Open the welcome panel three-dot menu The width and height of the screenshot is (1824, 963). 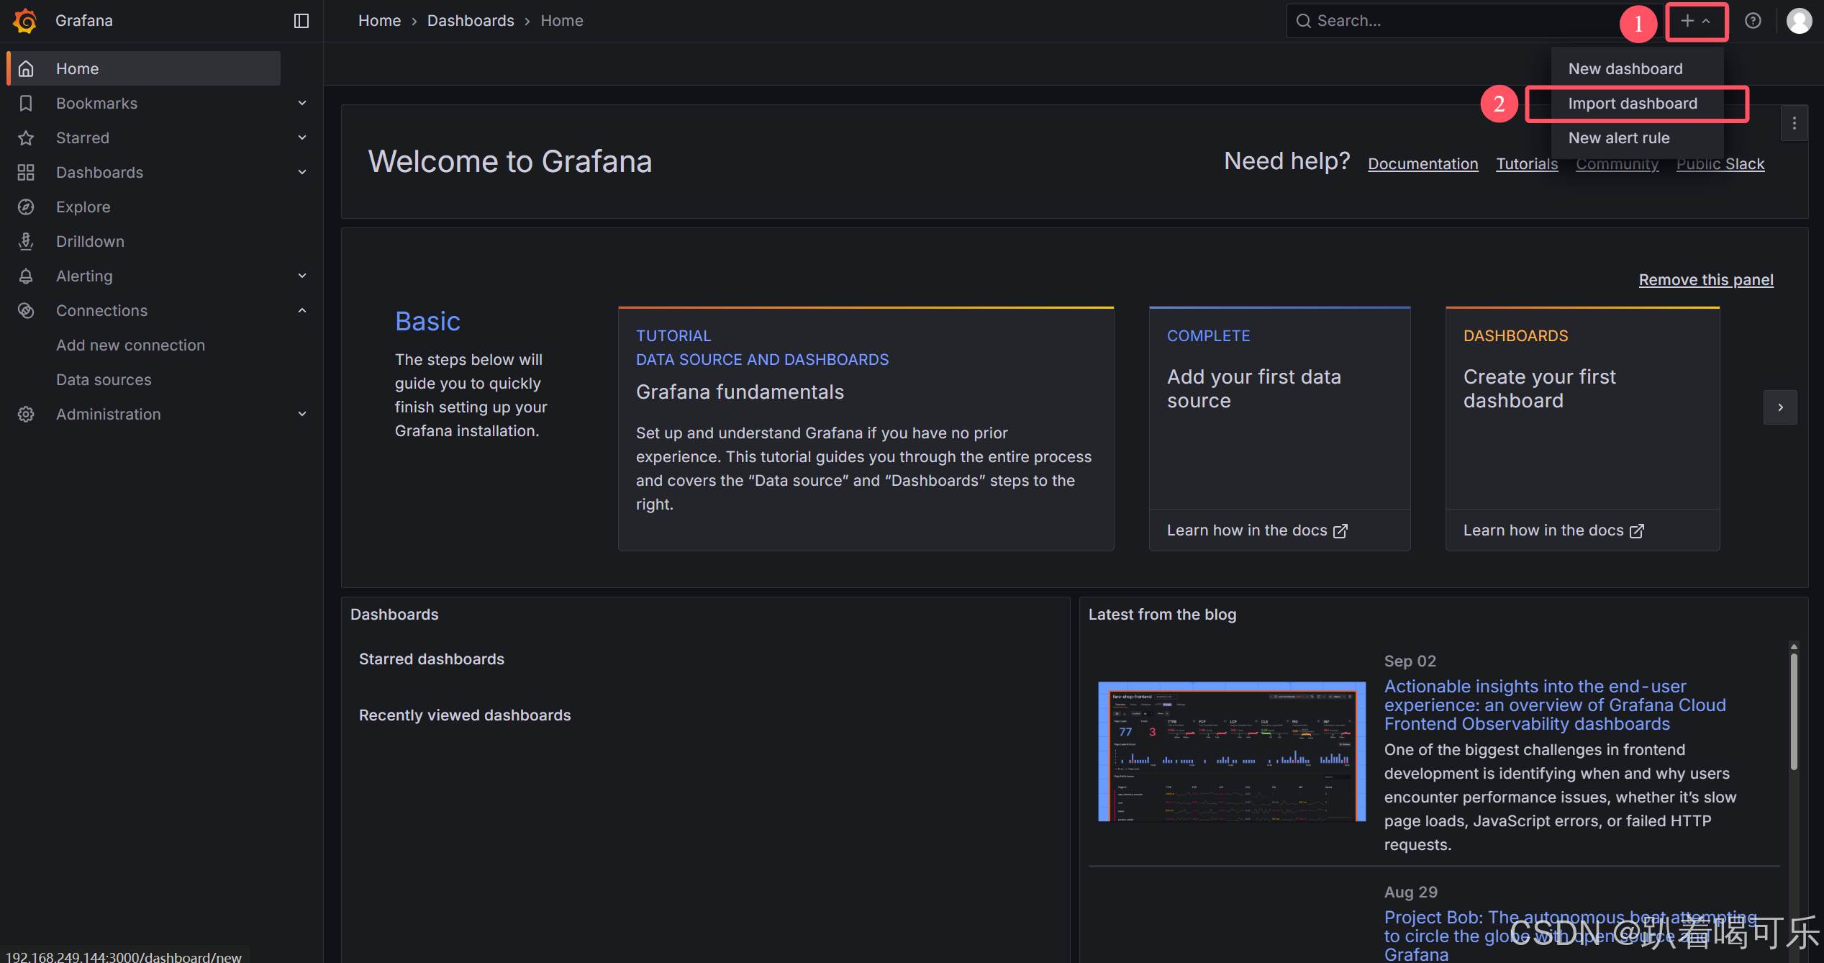point(1794,123)
